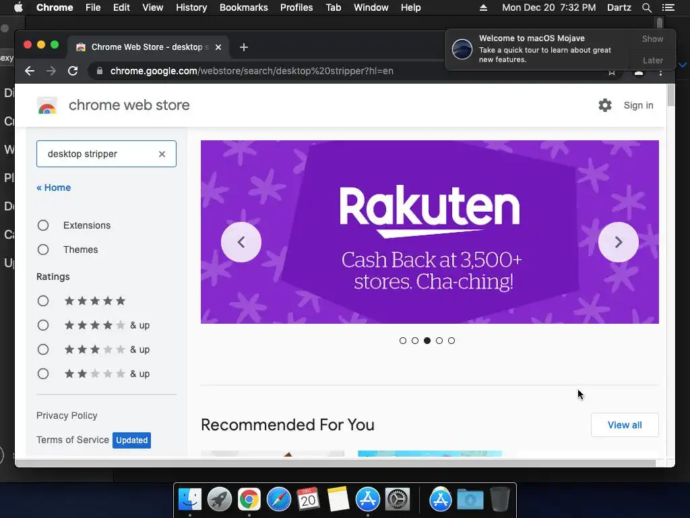Go to second carousel dot
Viewport: 690px width, 518px height.
coord(415,341)
